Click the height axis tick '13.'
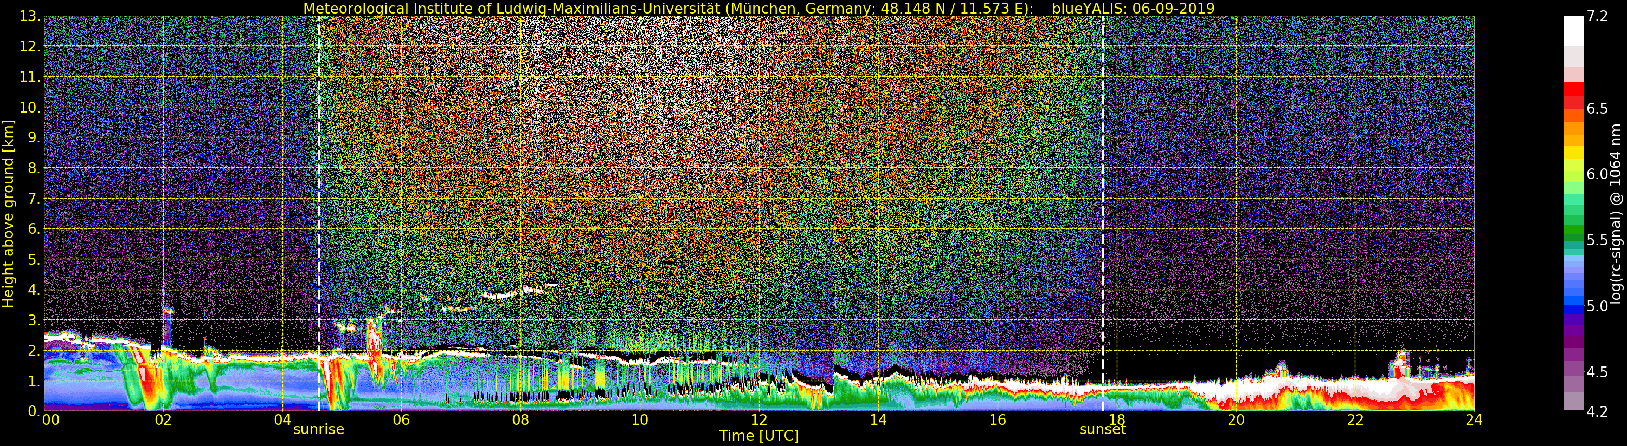The height and width of the screenshot is (446, 1627). click(x=29, y=16)
